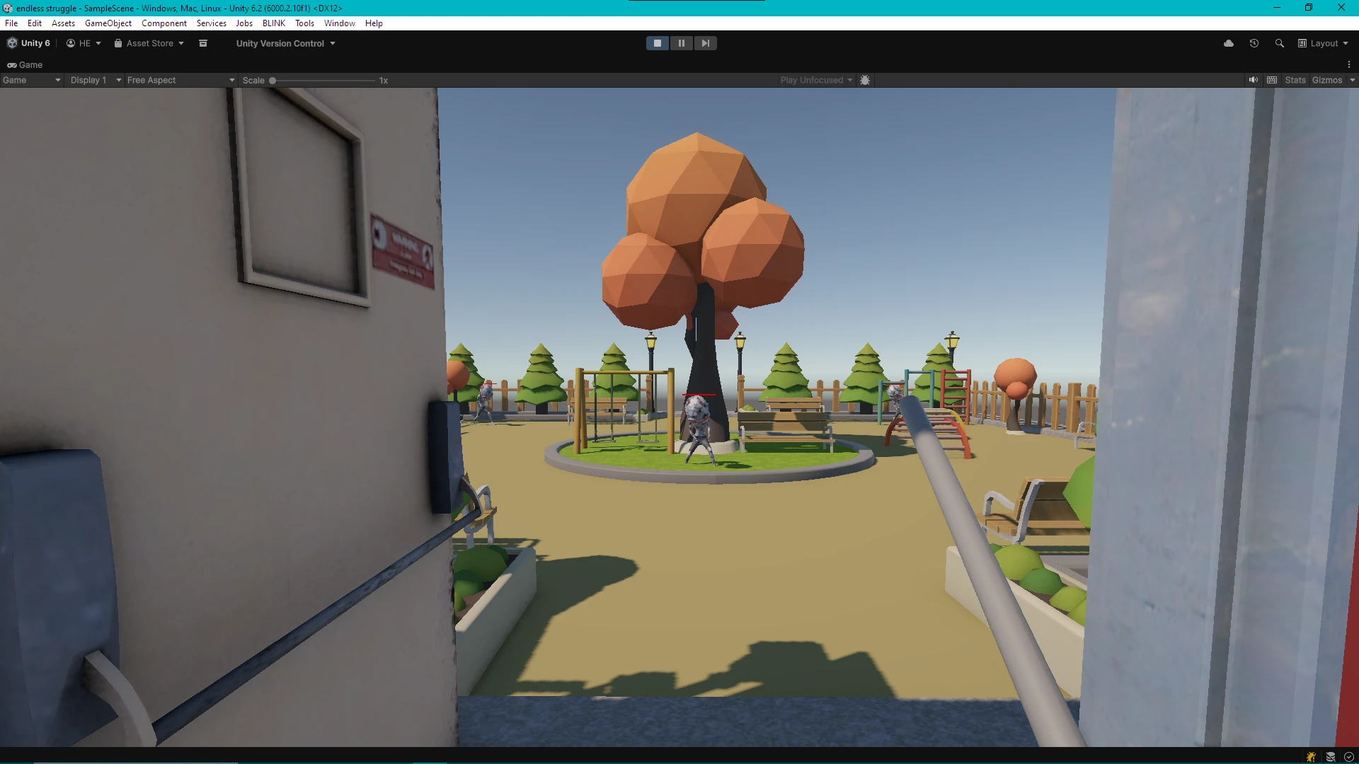Click the global search magnifier icon
The height and width of the screenshot is (764, 1359).
1279,43
